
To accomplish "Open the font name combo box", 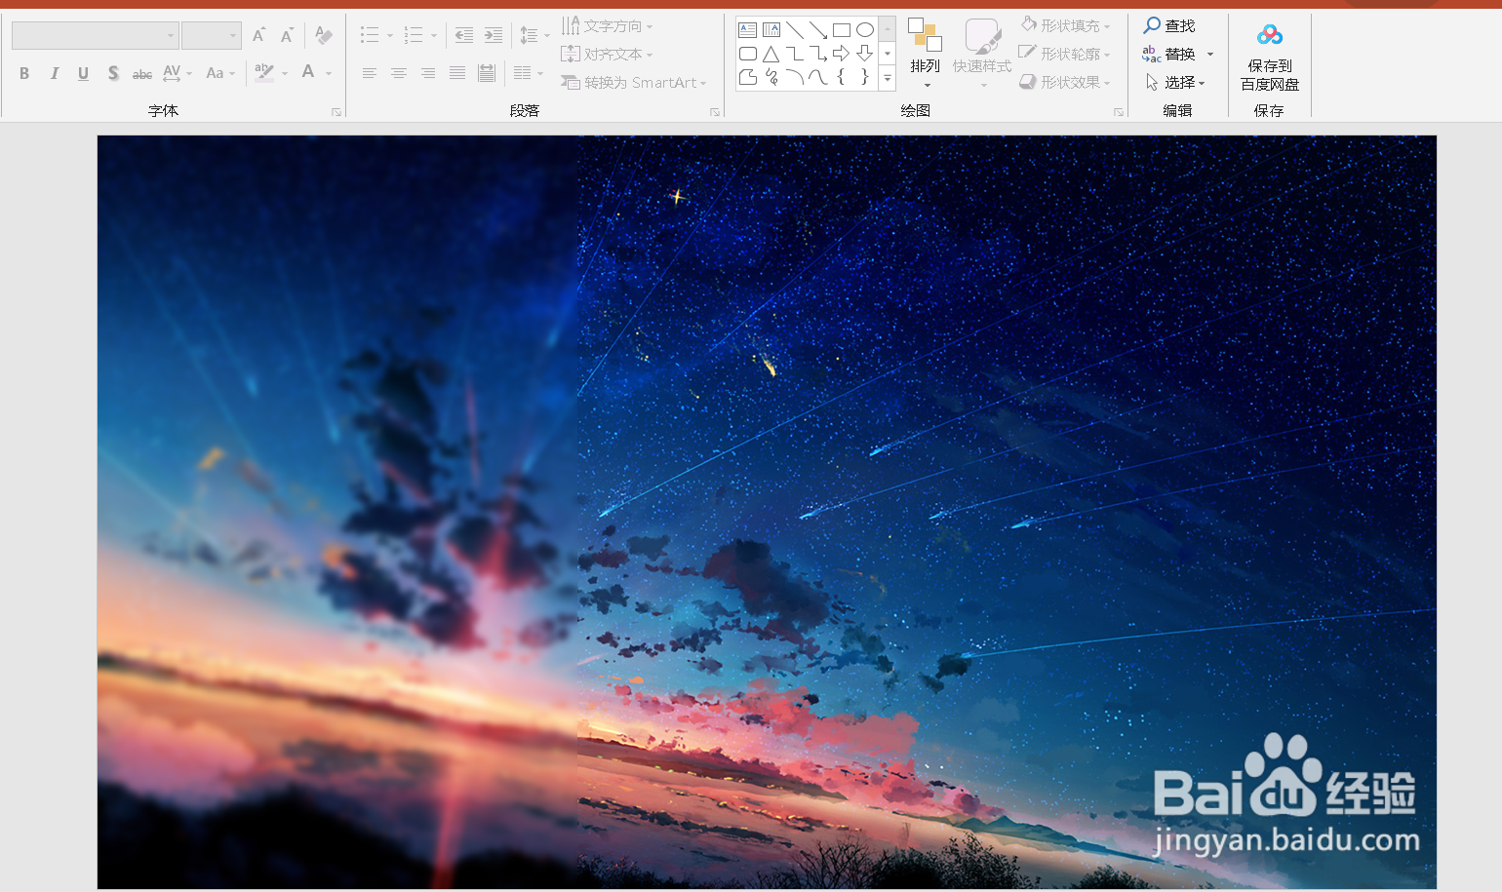I will click(95, 36).
